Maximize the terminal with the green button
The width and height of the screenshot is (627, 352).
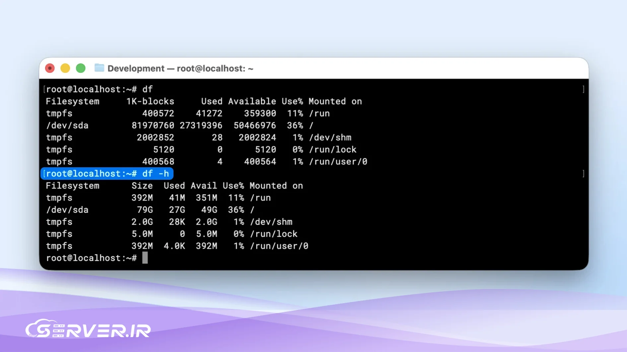click(81, 68)
